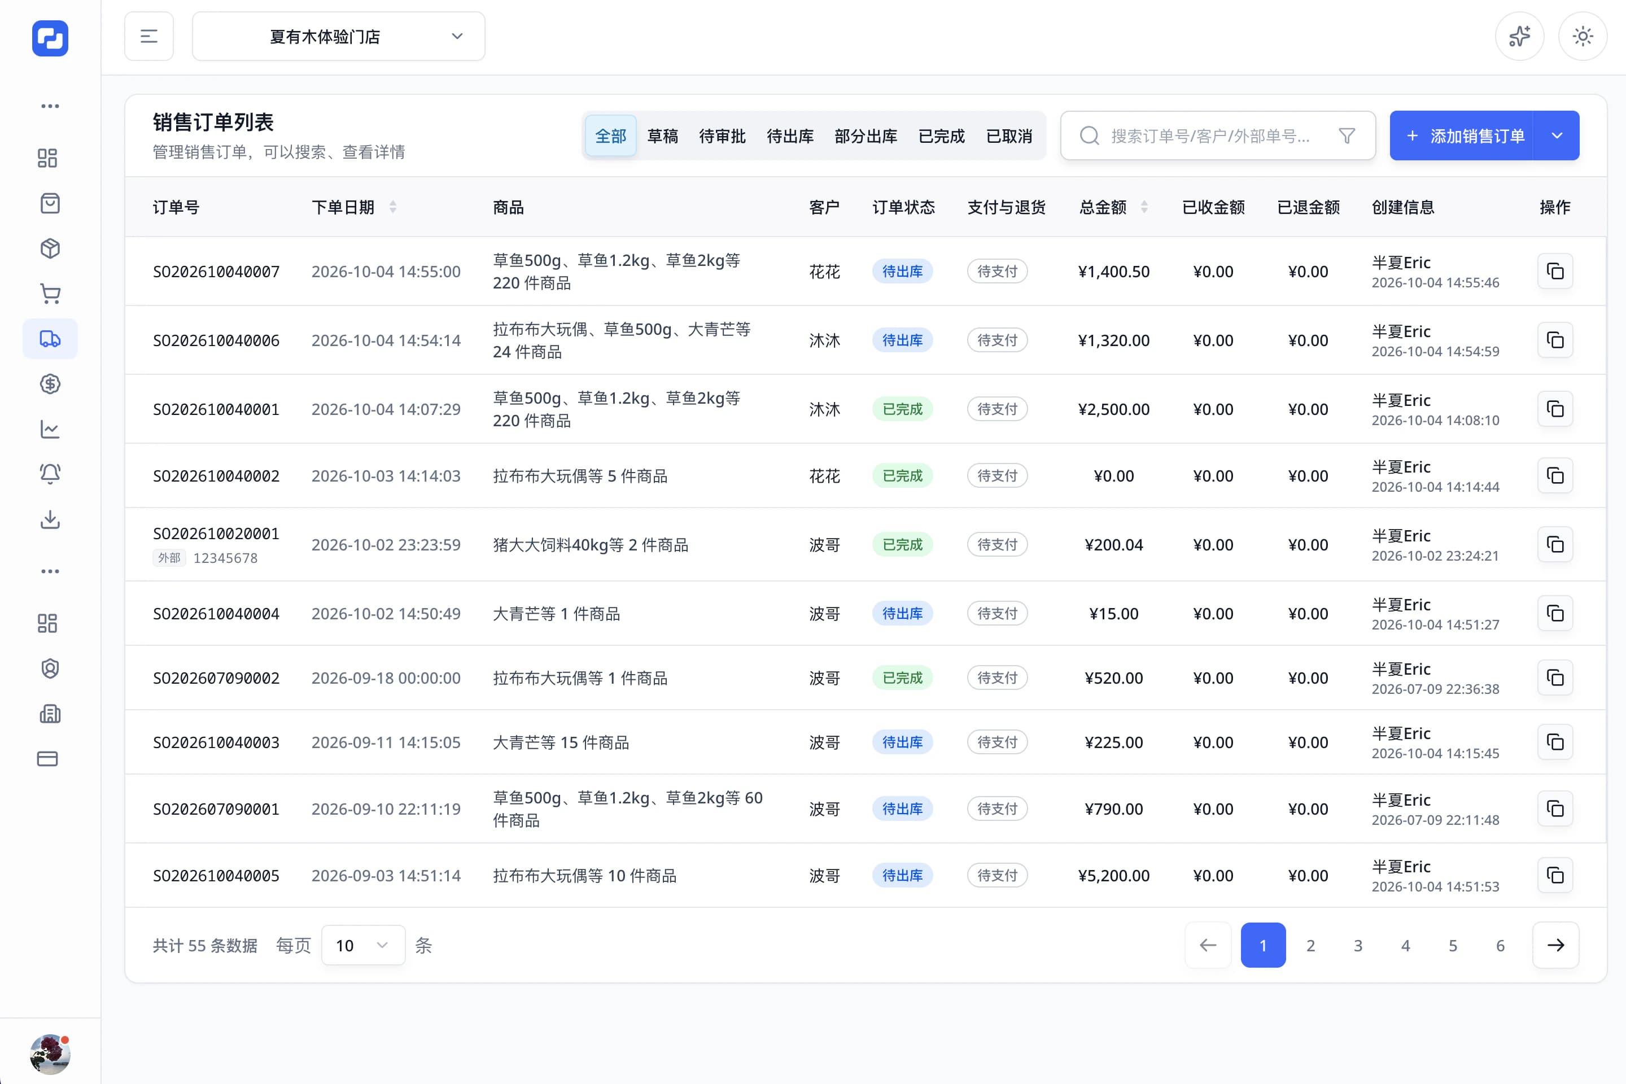The width and height of the screenshot is (1626, 1084).
Task: Open the per-page 10 size dropdown
Action: coord(363,945)
